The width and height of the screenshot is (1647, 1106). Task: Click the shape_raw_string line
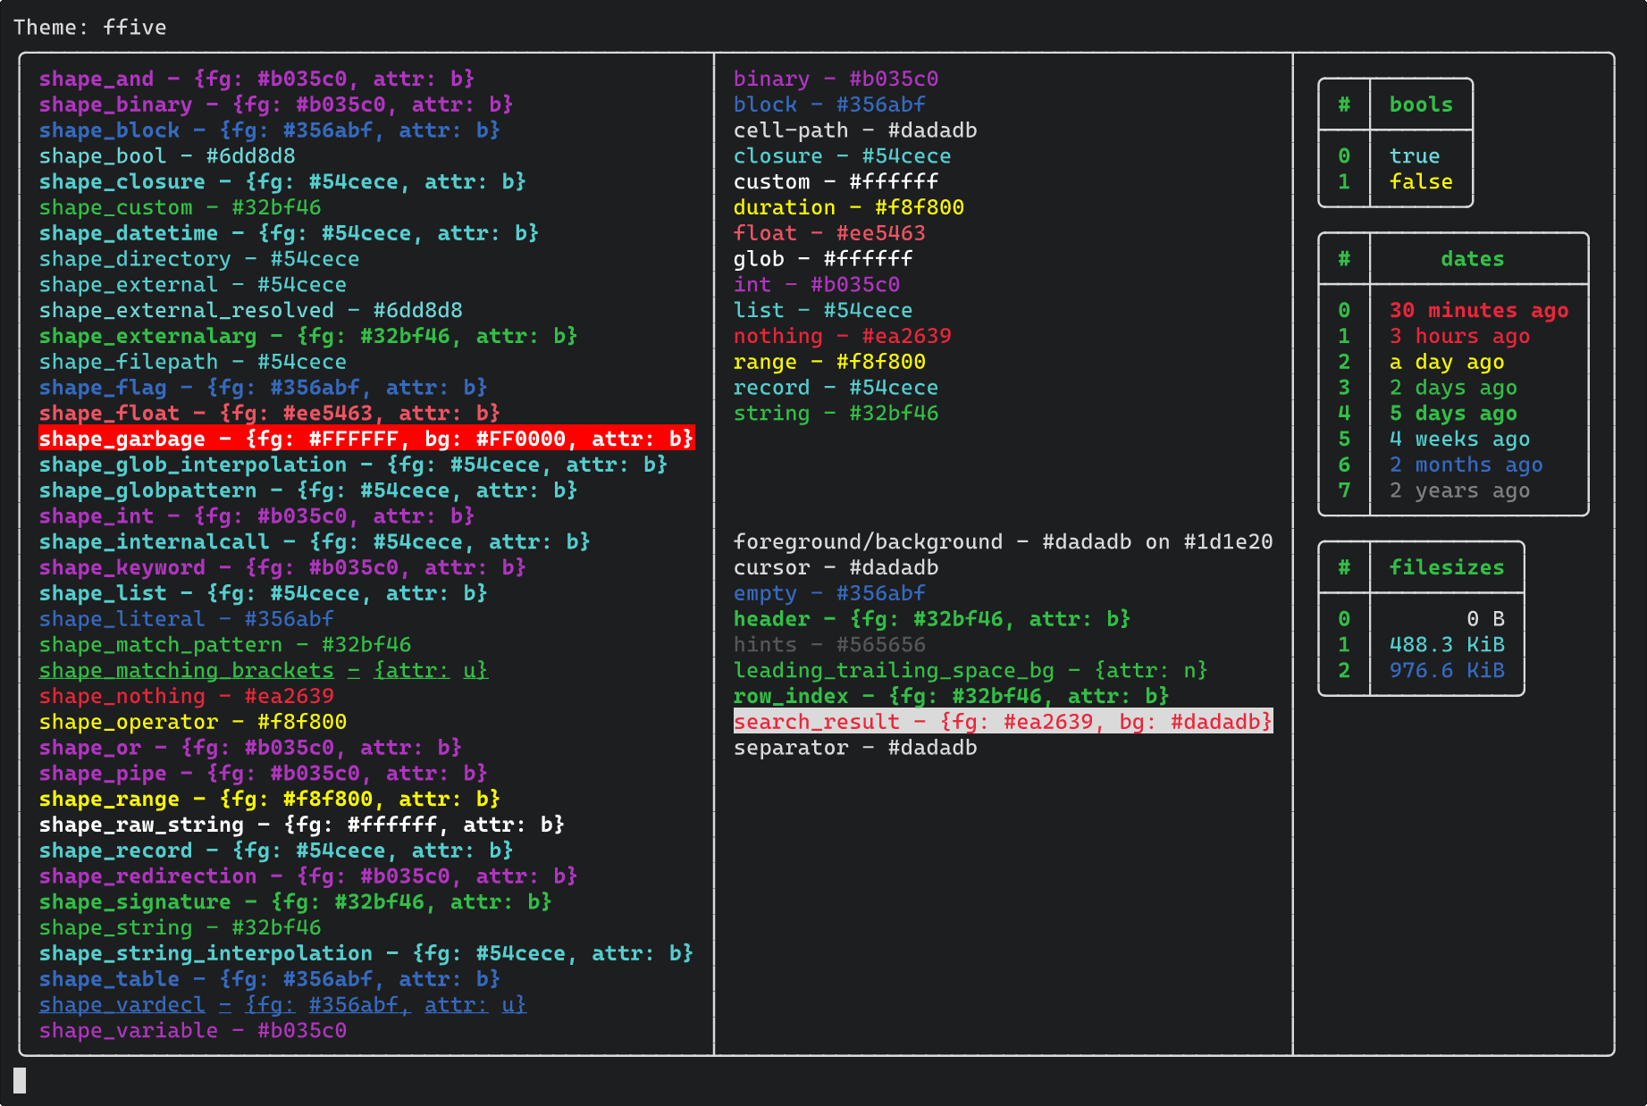coord(301,825)
